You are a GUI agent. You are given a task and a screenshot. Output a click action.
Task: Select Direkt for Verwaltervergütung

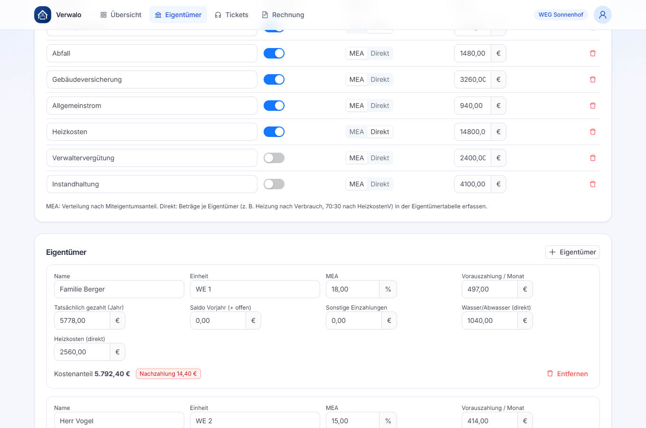click(x=380, y=158)
